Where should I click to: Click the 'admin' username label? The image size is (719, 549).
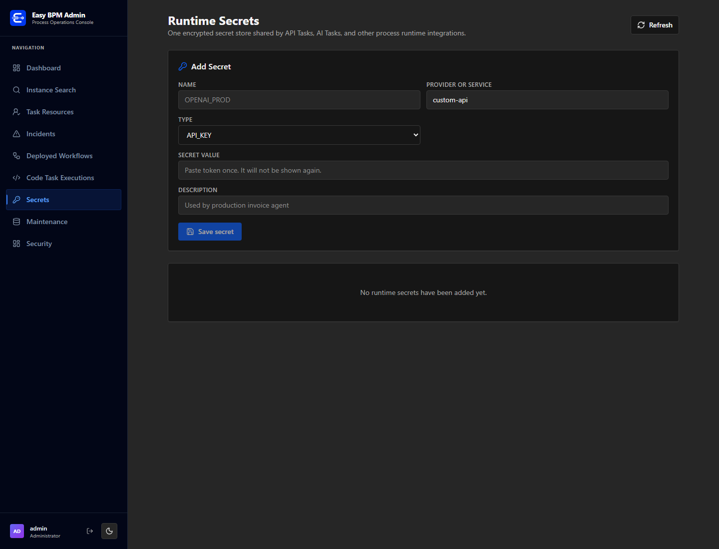coord(38,529)
